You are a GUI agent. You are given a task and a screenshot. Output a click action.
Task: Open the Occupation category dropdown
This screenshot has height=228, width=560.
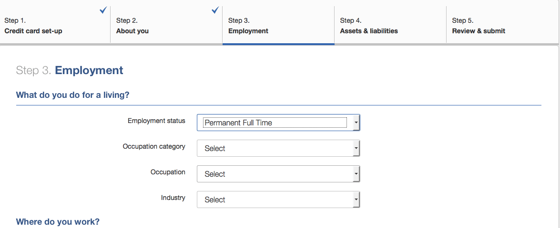pyautogui.click(x=278, y=148)
